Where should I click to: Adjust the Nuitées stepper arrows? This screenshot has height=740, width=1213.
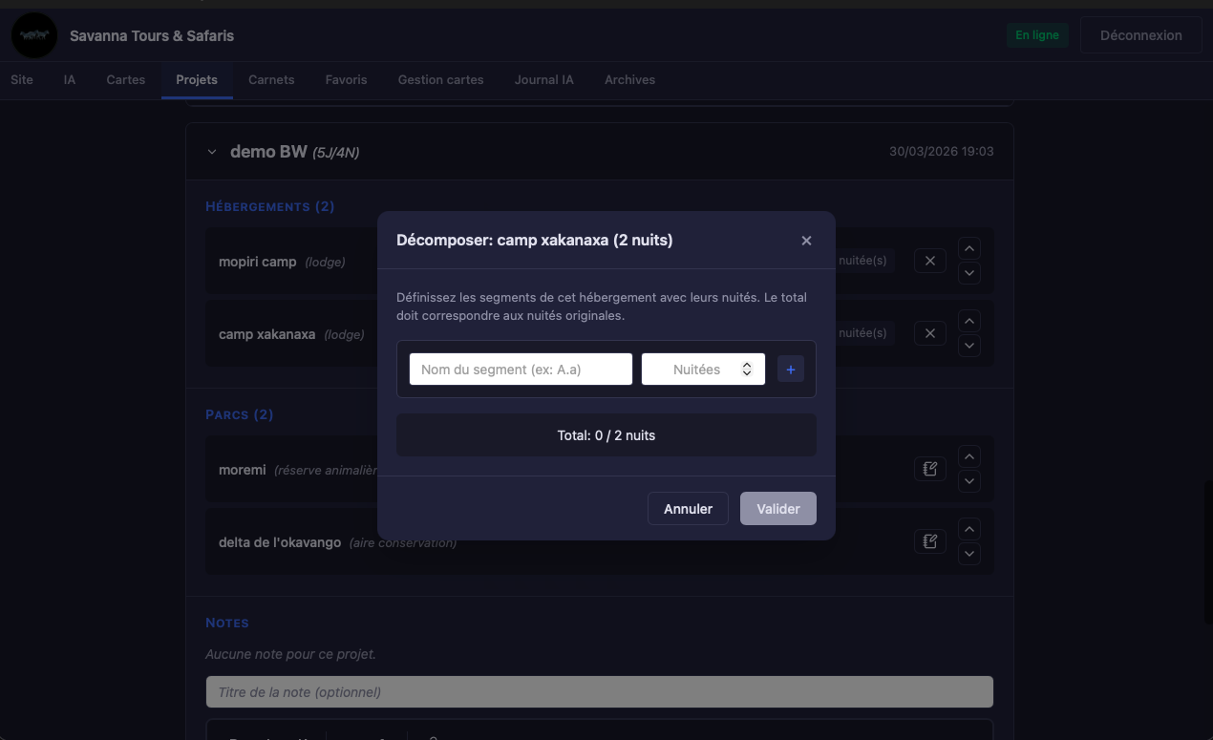747,370
